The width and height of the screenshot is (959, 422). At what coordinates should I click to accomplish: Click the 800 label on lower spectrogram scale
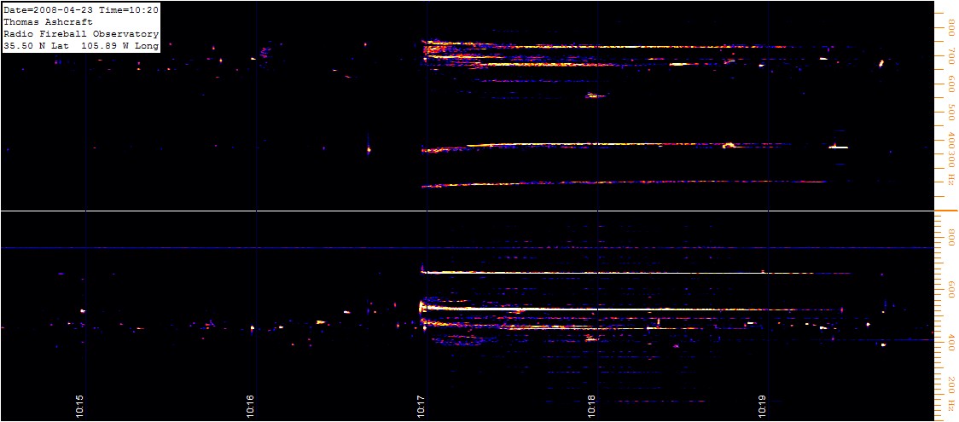pos(951,236)
